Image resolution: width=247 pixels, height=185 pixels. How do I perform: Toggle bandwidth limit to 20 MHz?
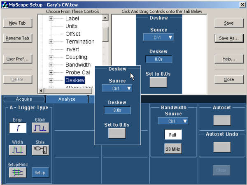point(173,149)
